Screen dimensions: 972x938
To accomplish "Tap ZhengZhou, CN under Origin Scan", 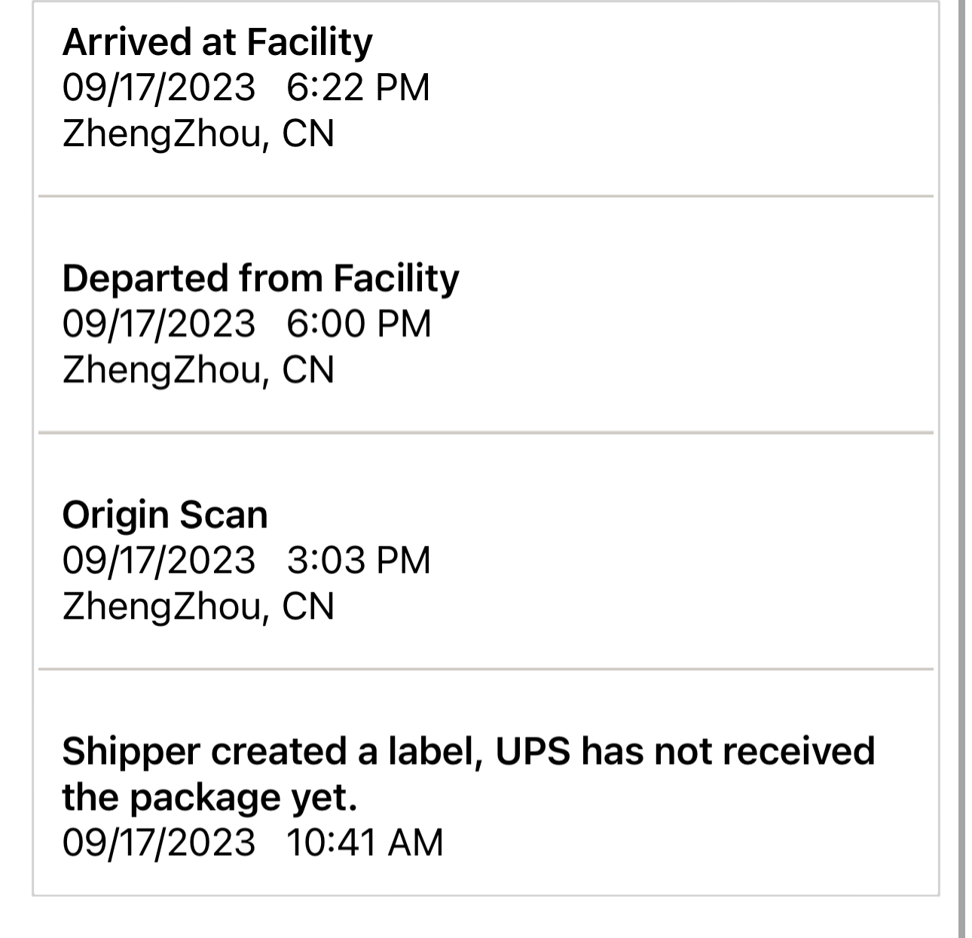I will click(198, 607).
